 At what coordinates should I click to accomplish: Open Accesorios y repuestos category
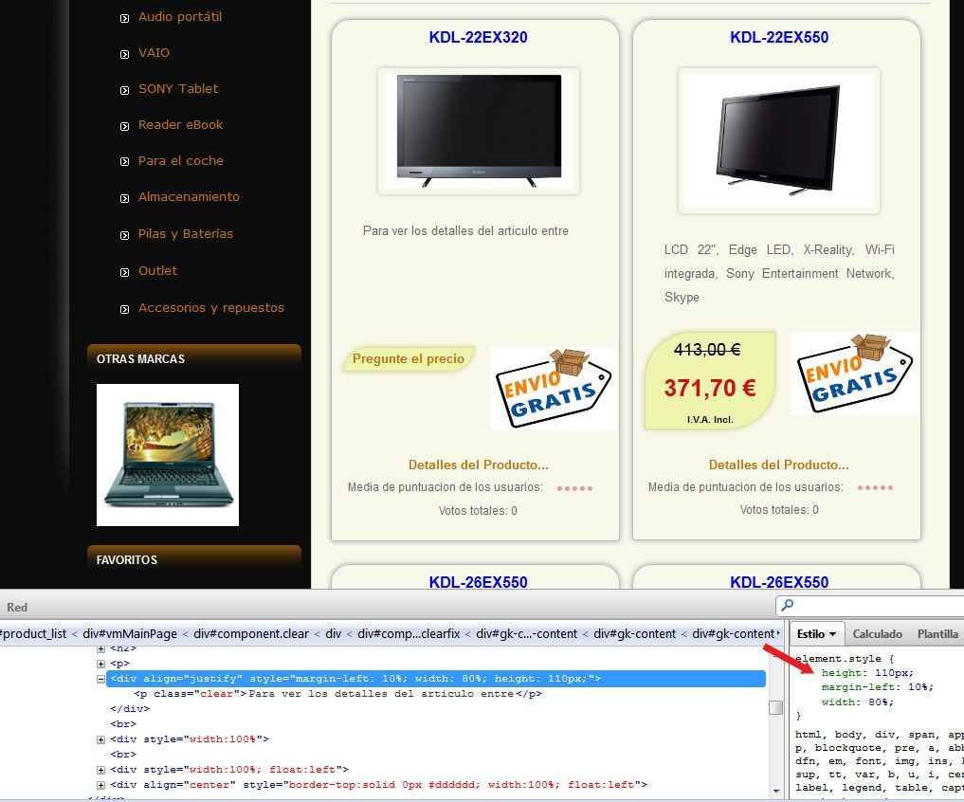pyautogui.click(x=210, y=307)
